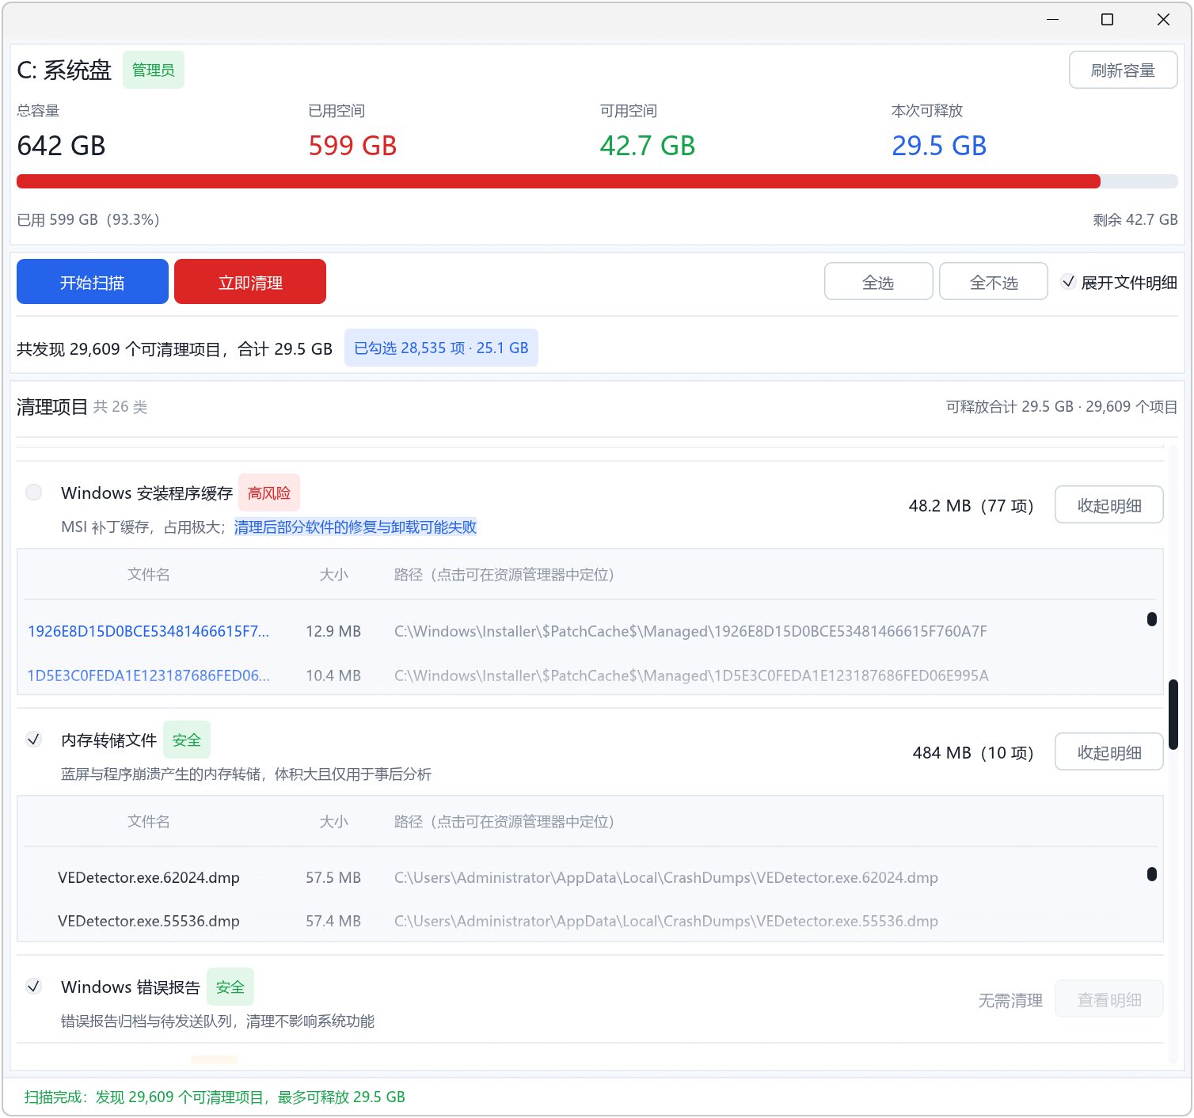Click 57.5 MB size cell
1194x1118 pixels.
[333, 877]
